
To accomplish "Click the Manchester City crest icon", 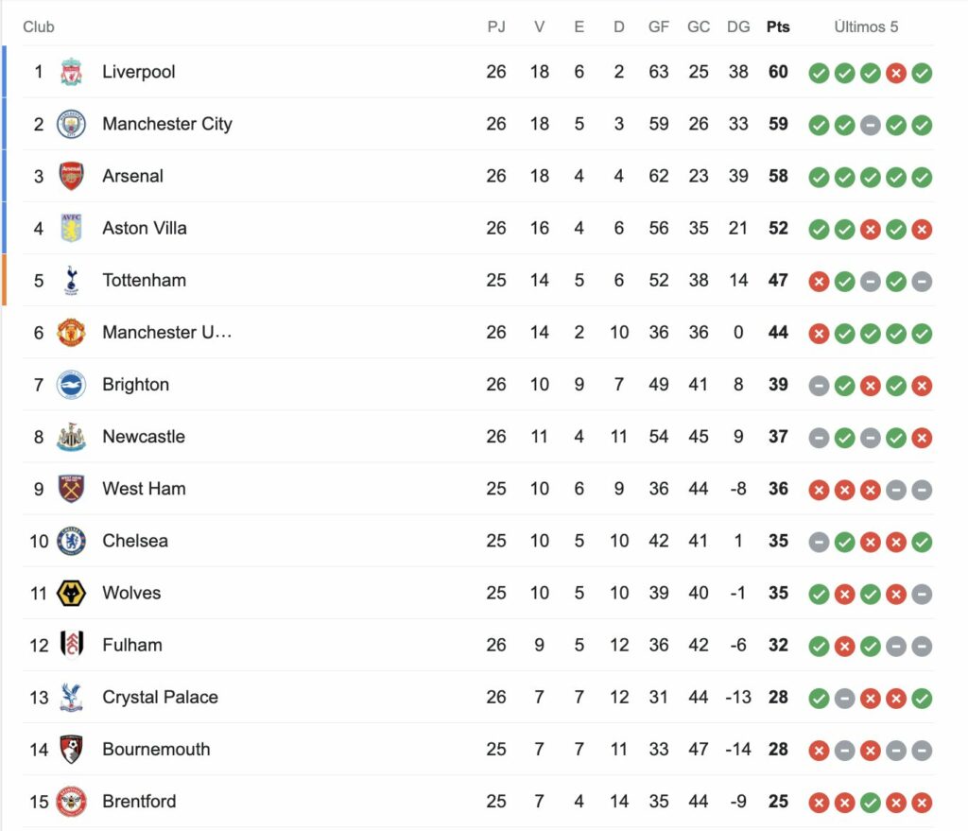I will coord(71,124).
